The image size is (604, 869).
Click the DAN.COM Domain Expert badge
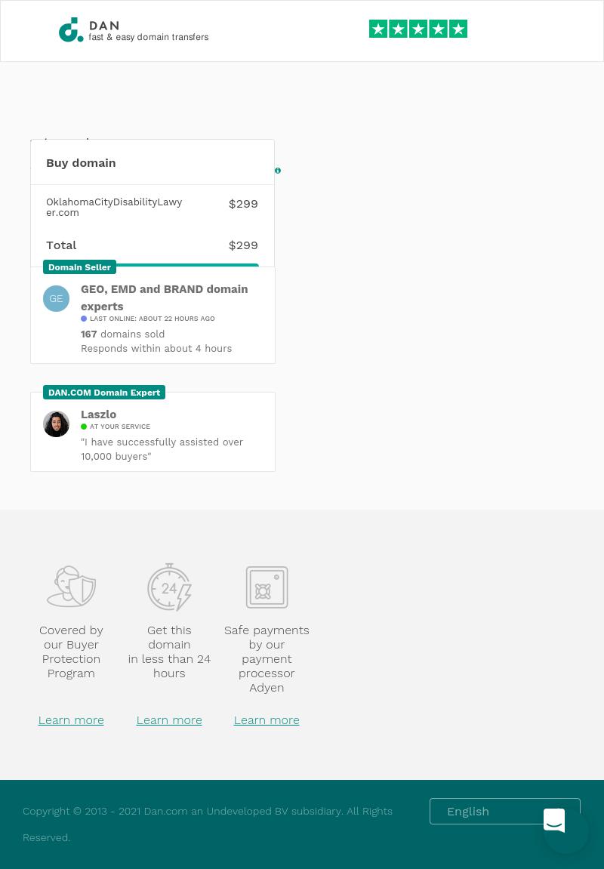104,393
